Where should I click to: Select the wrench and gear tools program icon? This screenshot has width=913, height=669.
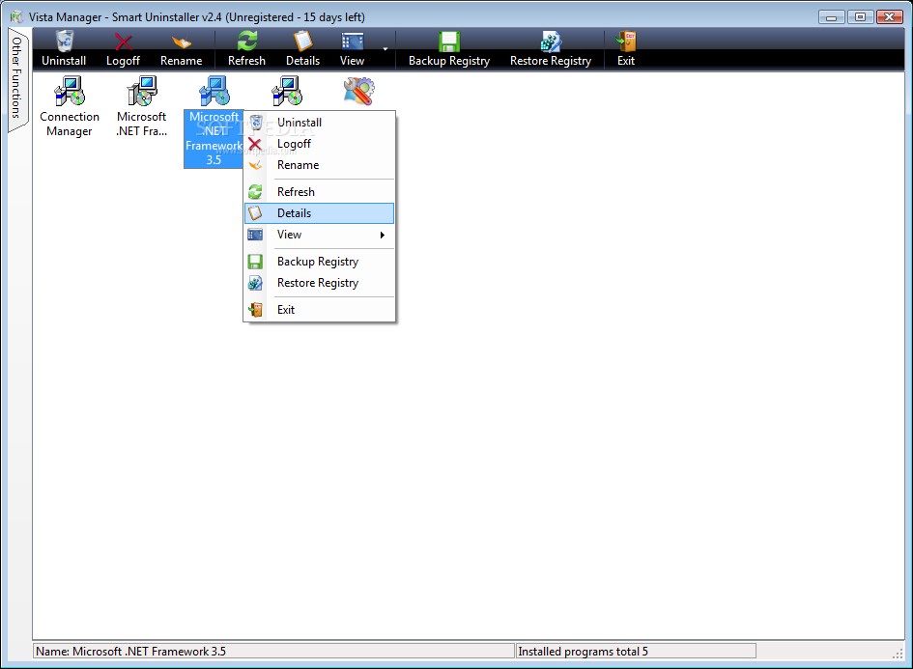pyautogui.click(x=358, y=91)
